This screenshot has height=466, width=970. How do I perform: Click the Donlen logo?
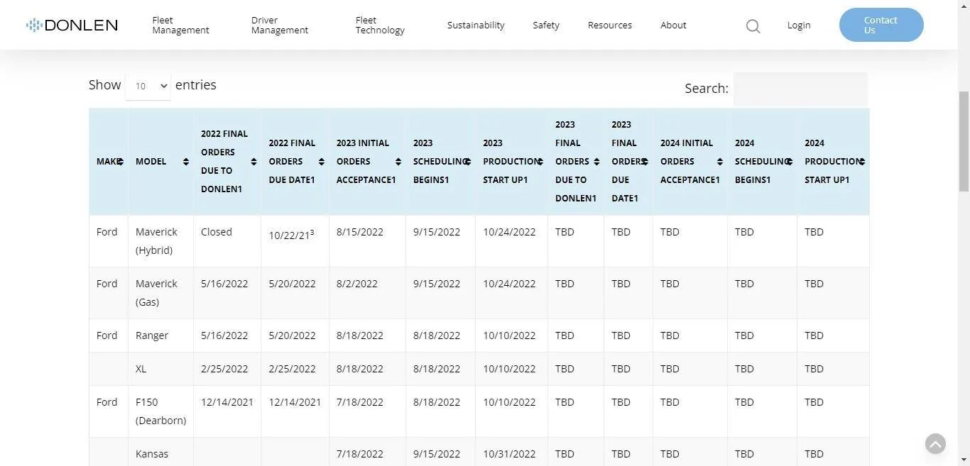pyautogui.click(x=72, y=26)
